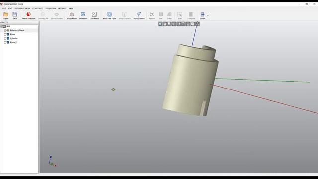The width and height of the screenshot is (318, 179).
Task: Save the project using the Save icon
Action: coord(15,15)
